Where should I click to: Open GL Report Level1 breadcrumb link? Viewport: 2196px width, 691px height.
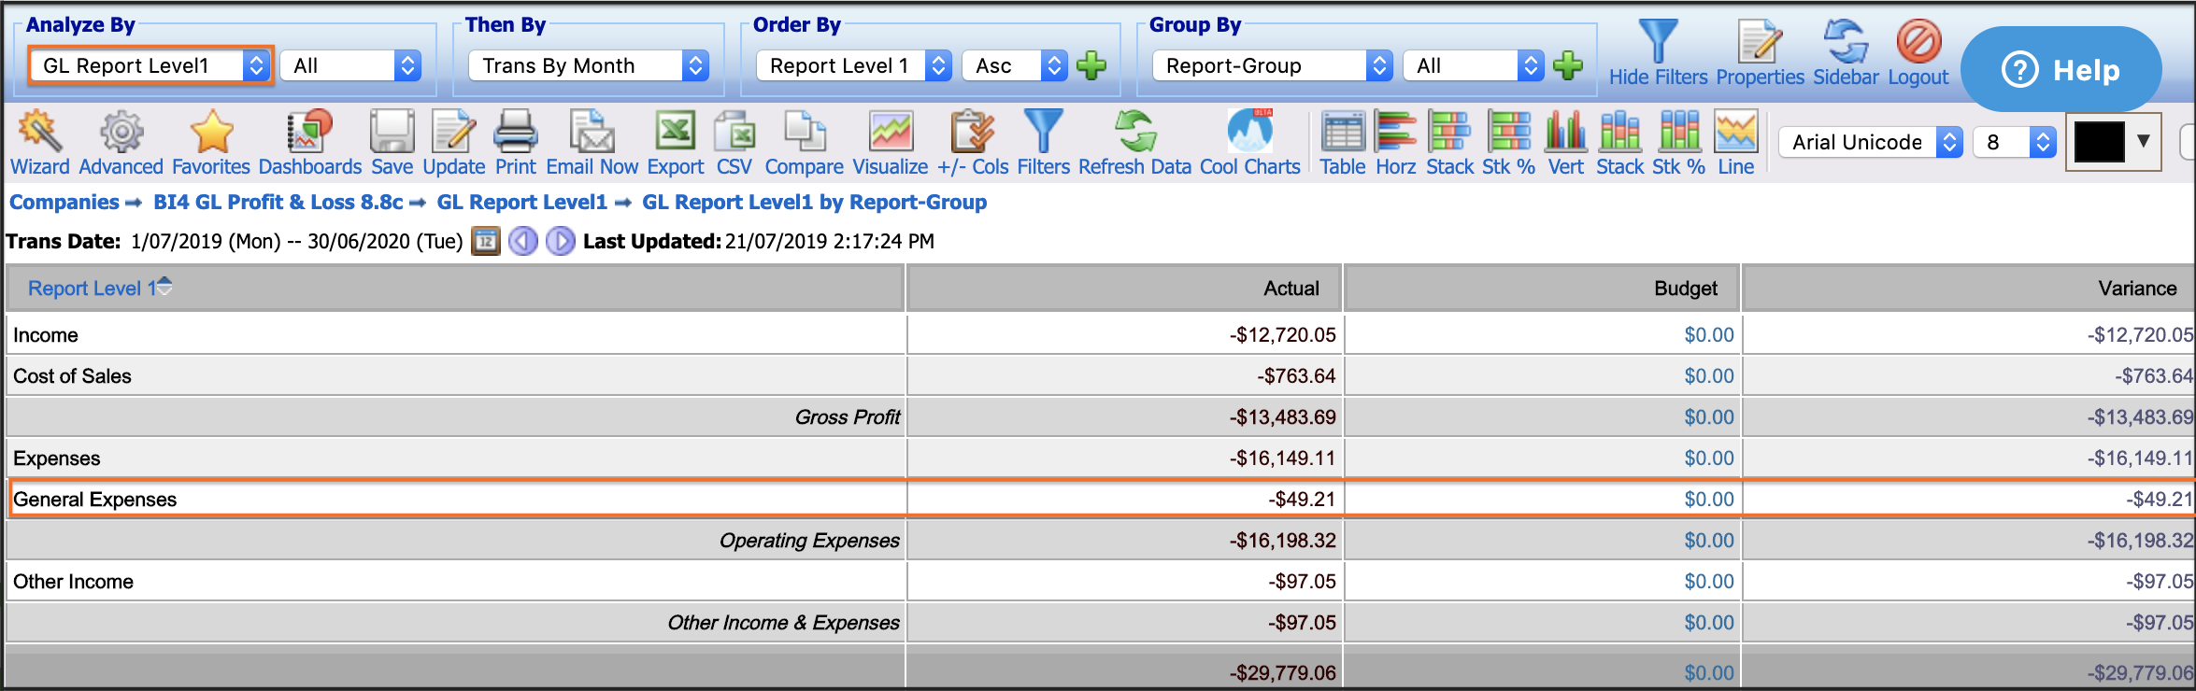point(522,202)
